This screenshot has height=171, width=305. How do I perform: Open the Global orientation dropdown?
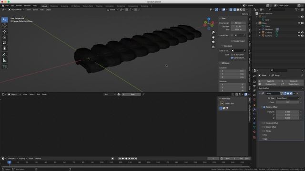[112, 9]
